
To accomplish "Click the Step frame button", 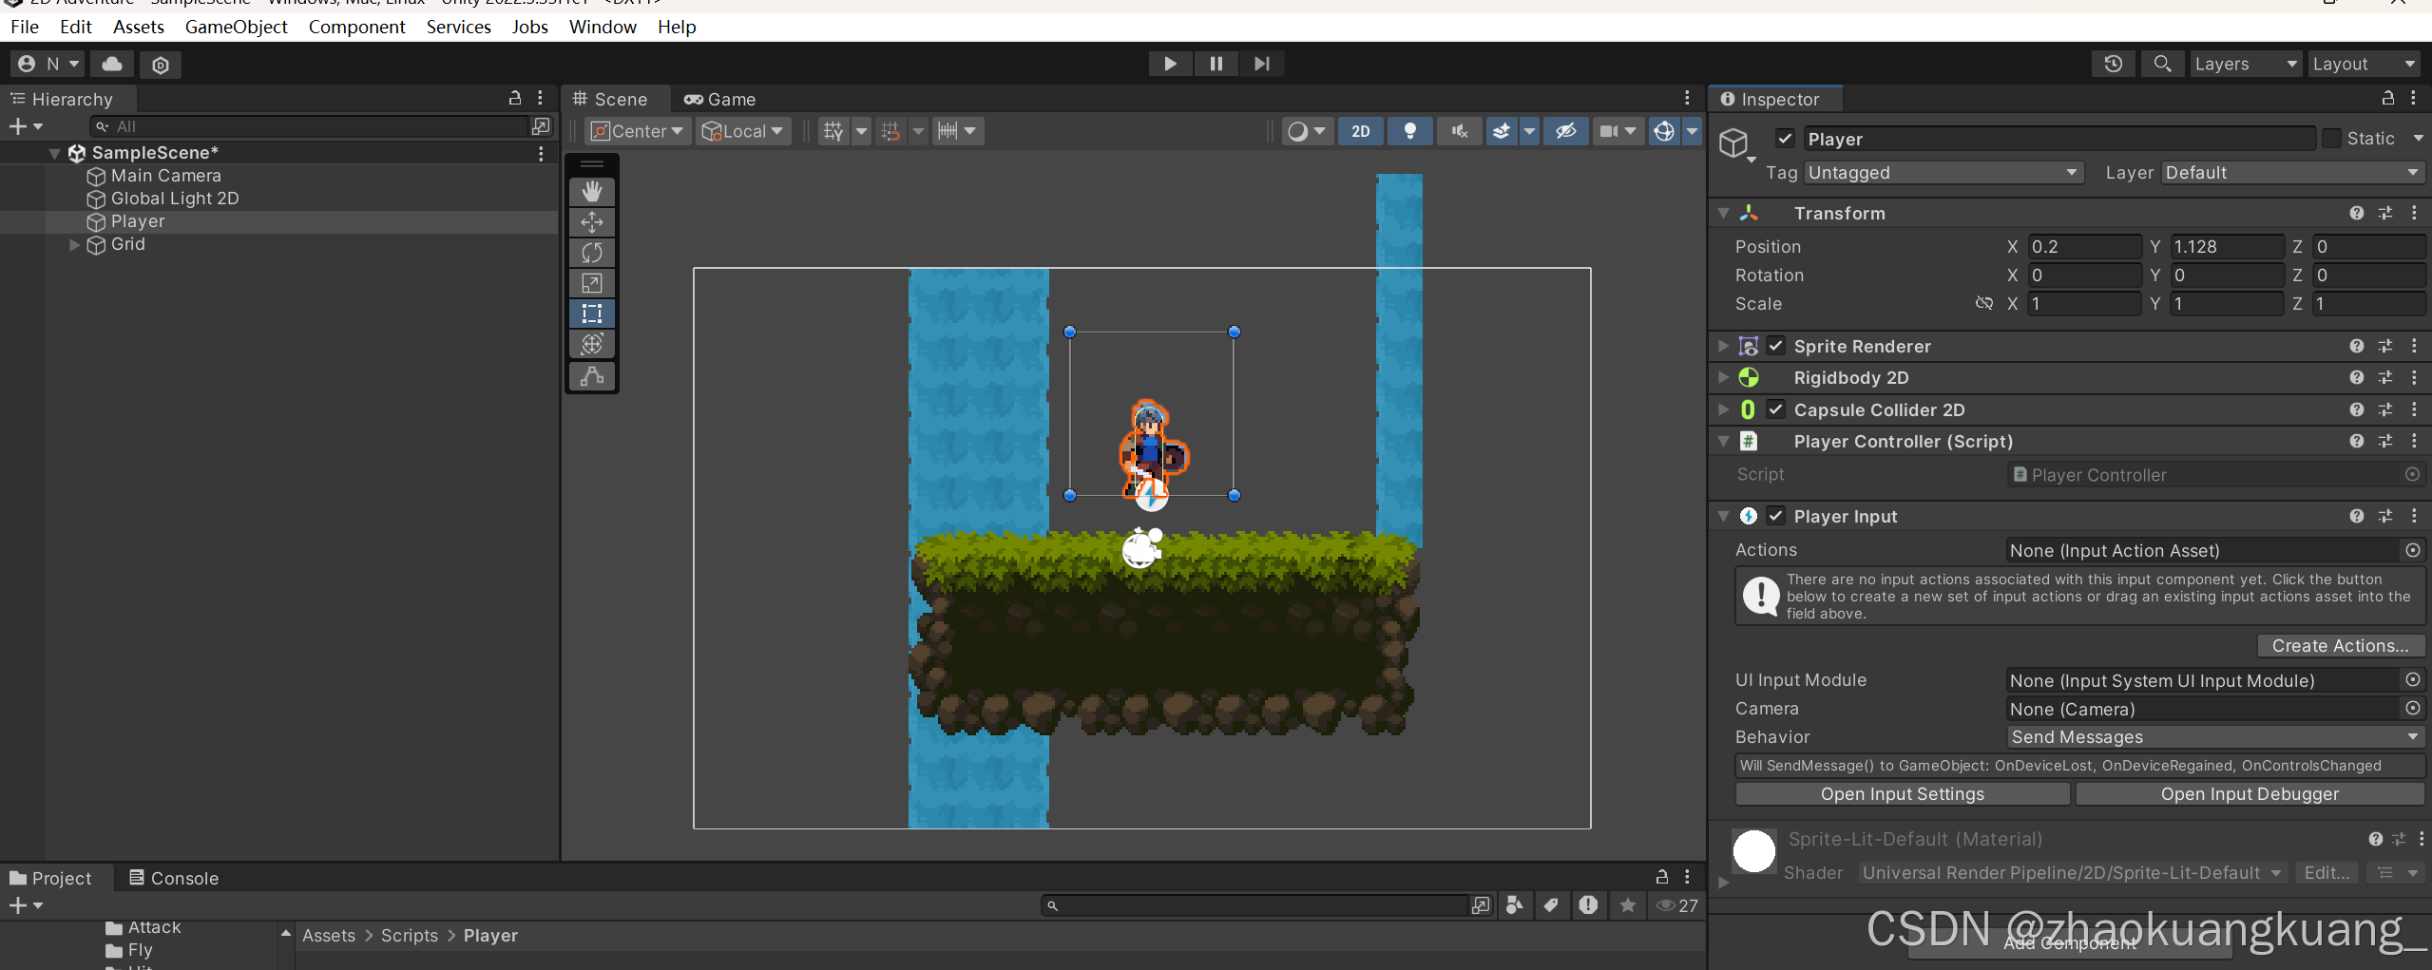I will 1261,64.
